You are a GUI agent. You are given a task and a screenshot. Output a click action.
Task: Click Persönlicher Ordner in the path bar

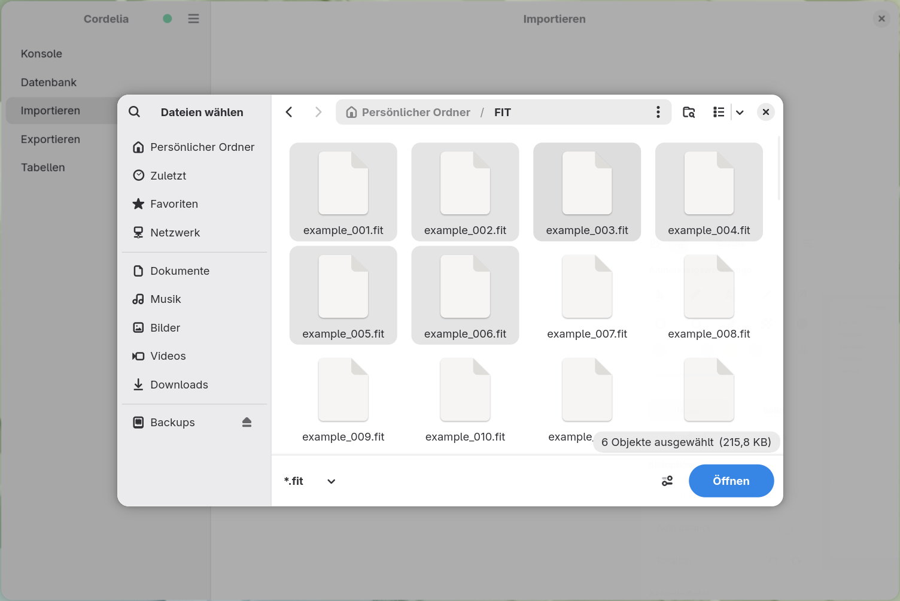pyautogui.click(x=409, y=112)
